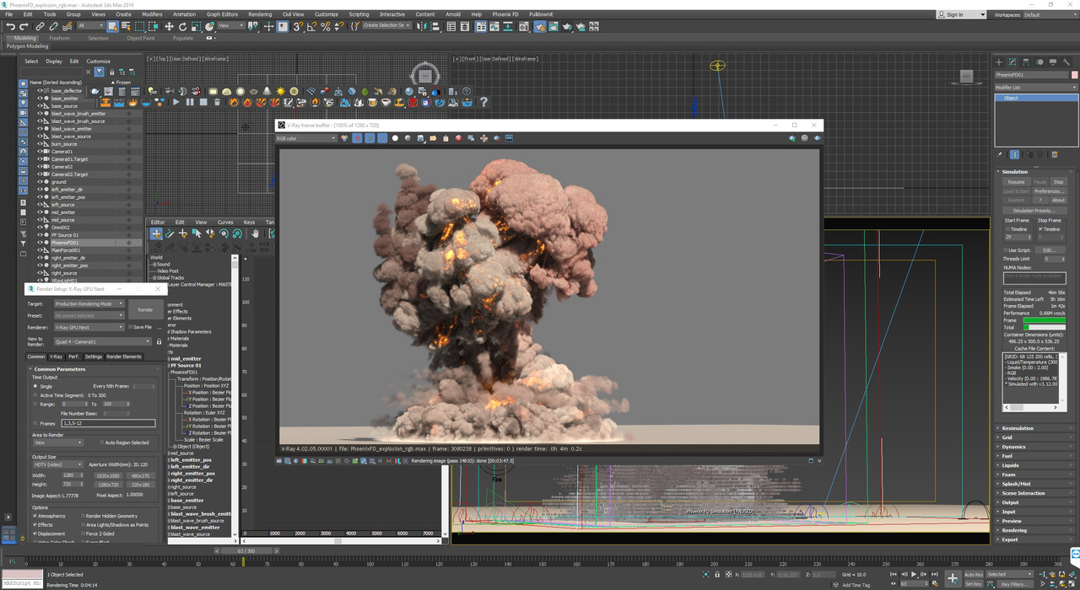
Task: Click the Render button in Render Setup
Action: pyautogui.click(x=145, y=309)
